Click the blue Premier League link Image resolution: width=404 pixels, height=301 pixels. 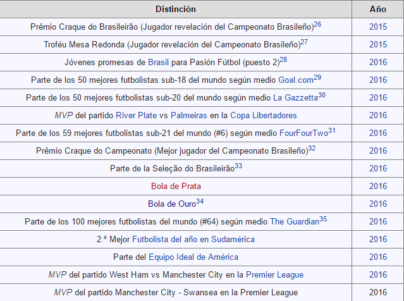point(274,275)
